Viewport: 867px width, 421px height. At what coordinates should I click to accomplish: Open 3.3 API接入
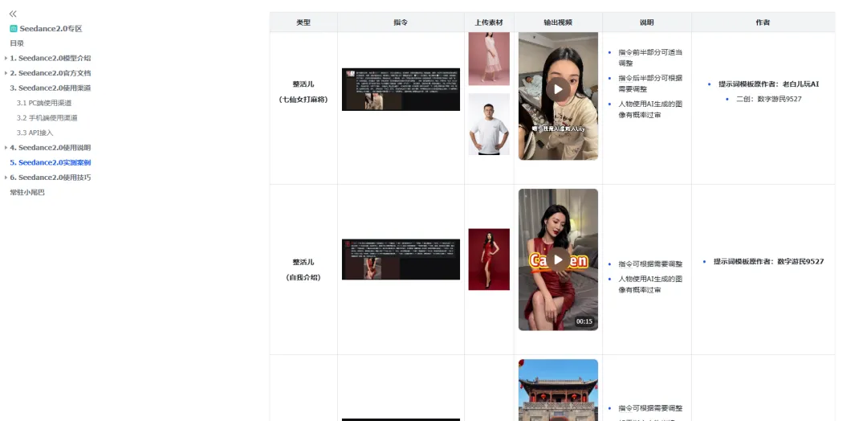pos(35,133)
